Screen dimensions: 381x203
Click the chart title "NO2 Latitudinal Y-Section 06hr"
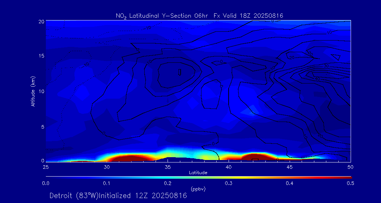162,16
